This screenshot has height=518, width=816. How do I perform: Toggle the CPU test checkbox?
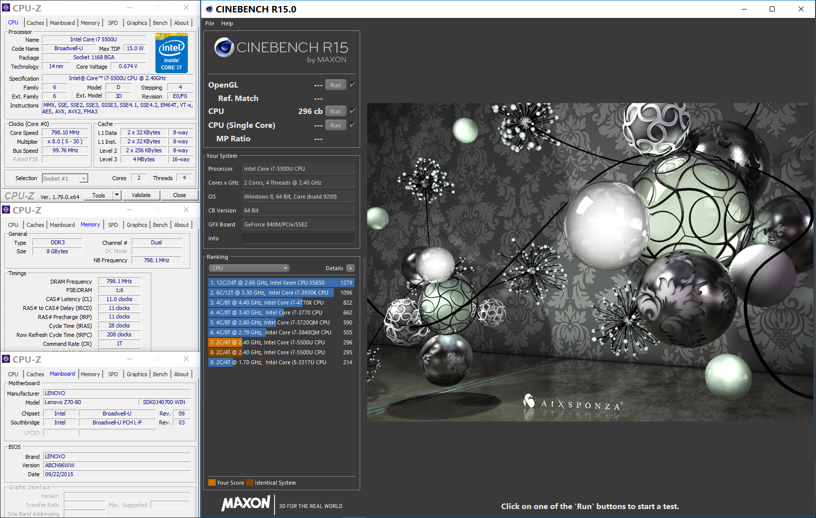coord(352,111)
